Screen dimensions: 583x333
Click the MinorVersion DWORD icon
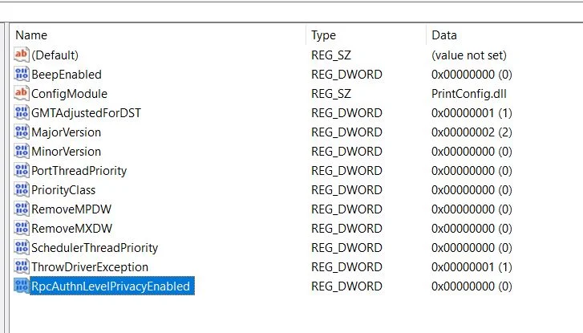(22, 151)
